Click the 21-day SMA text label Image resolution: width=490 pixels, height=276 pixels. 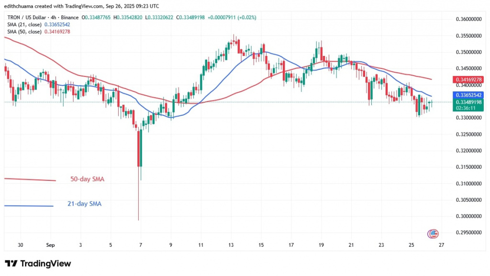pos(84,204)
